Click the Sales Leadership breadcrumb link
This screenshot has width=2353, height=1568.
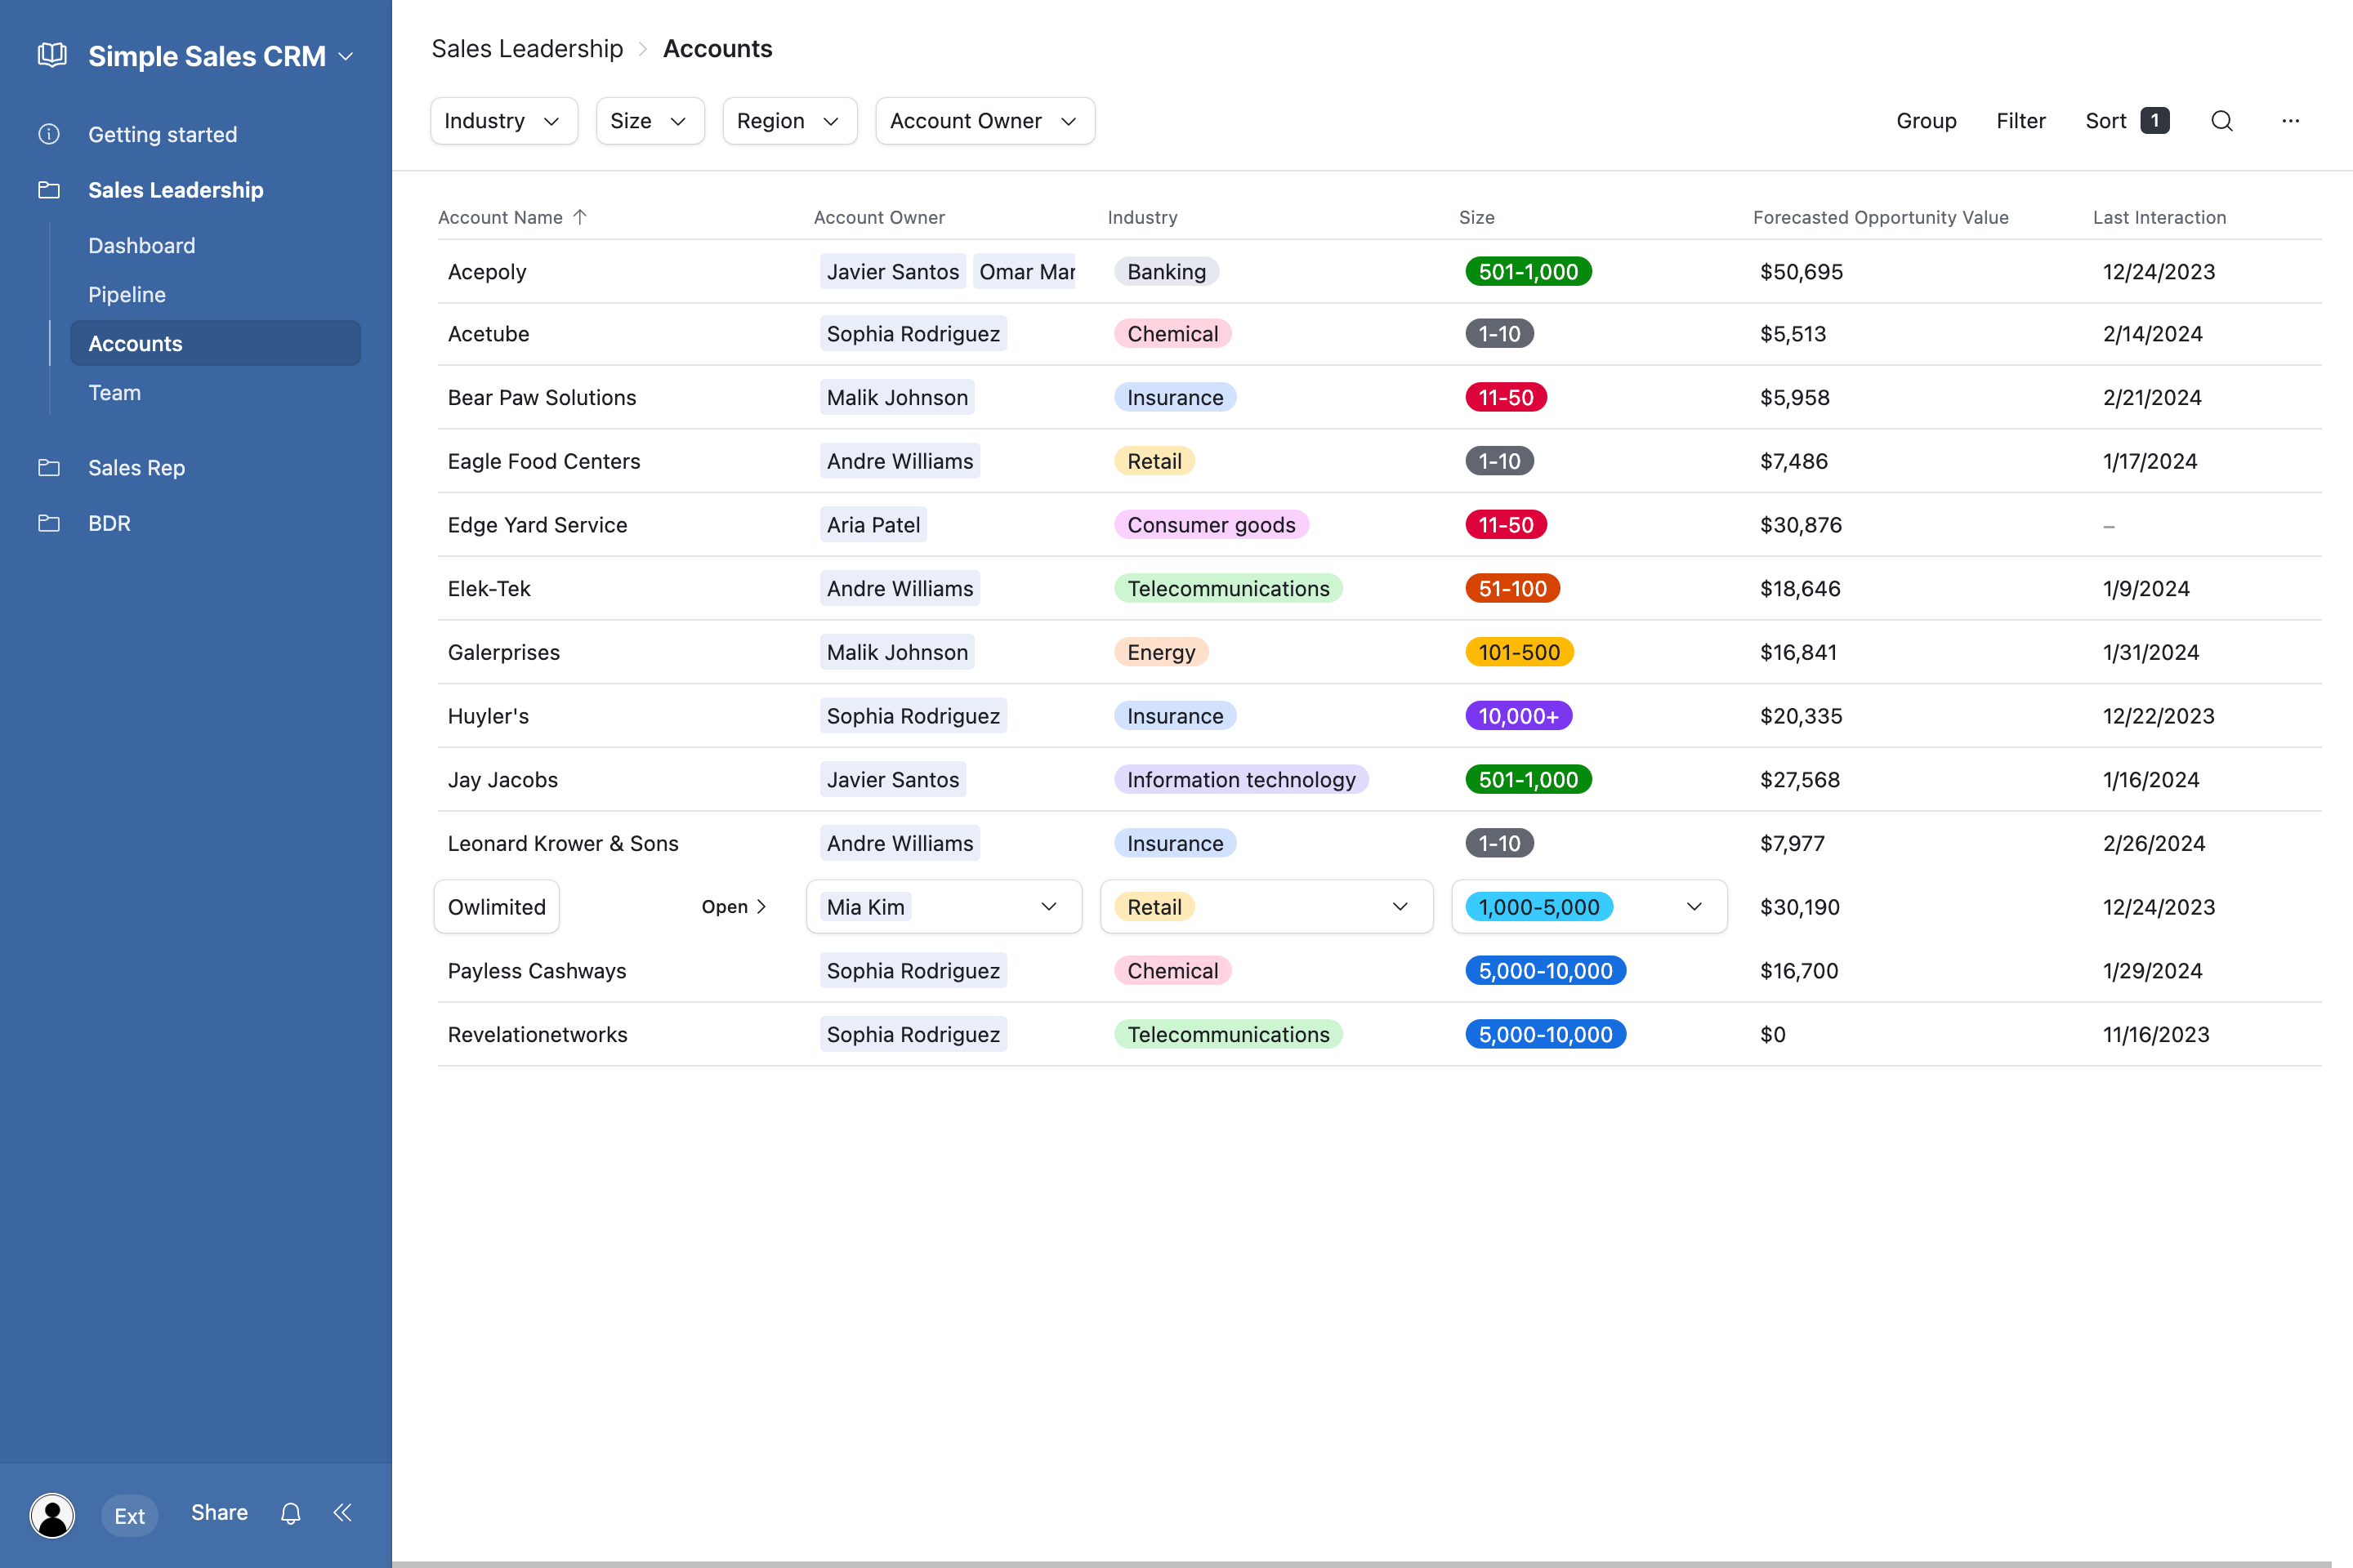pyautogui.click(x=527, y=48)
